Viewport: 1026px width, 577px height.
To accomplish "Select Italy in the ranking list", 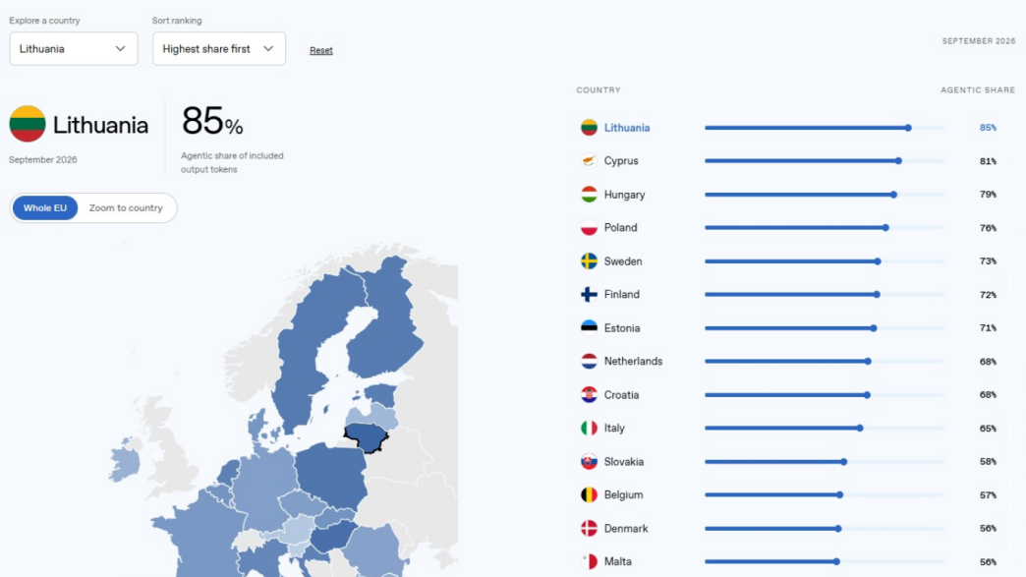I will tap(614, 428).
